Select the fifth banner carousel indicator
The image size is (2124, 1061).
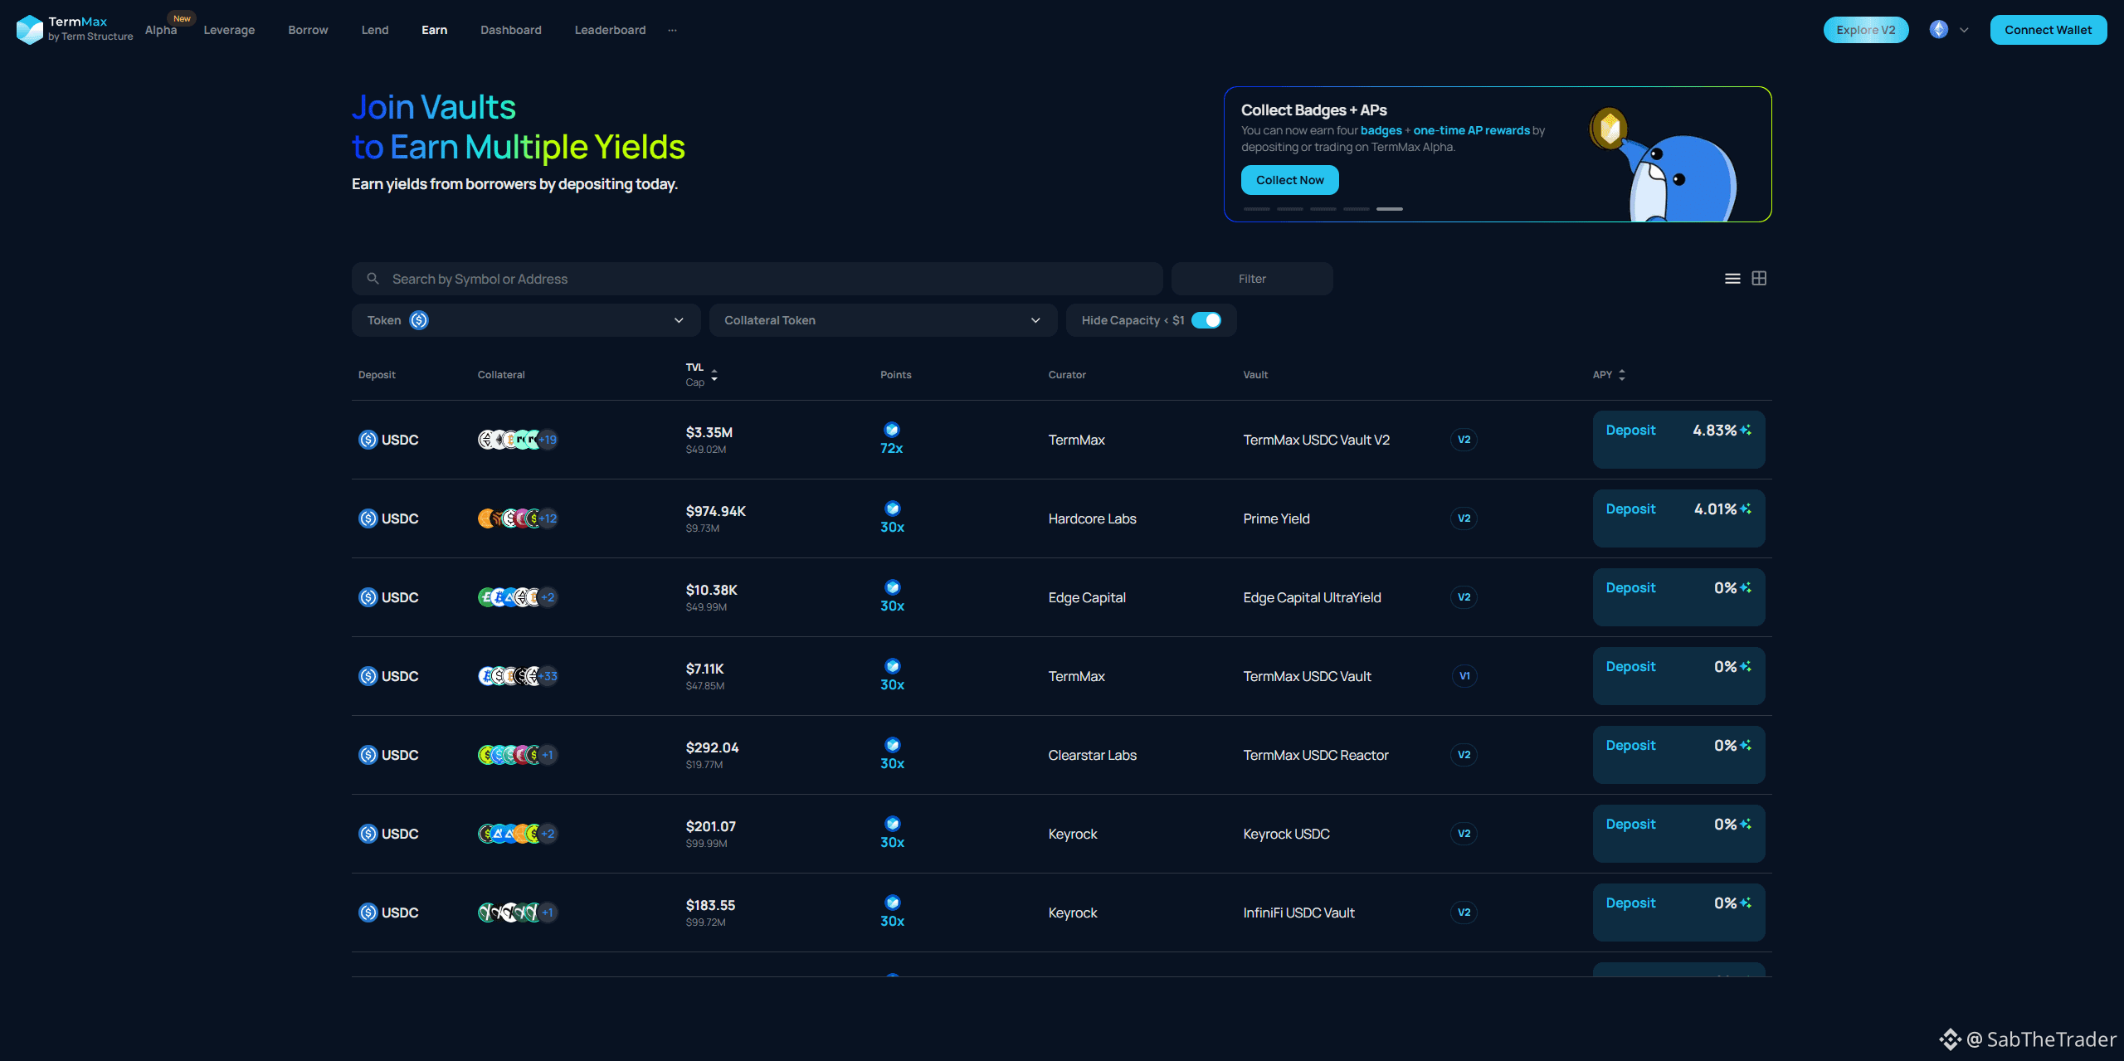(x=1389, y=209)
